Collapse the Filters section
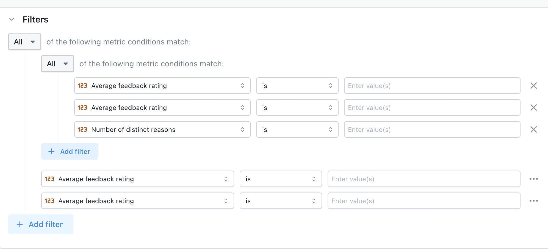The image size is (548, 249). [11, 19]
